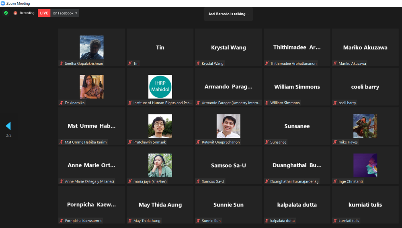
Task: Select the IHRP Mahidol video tile
Action: pos(160,87)
